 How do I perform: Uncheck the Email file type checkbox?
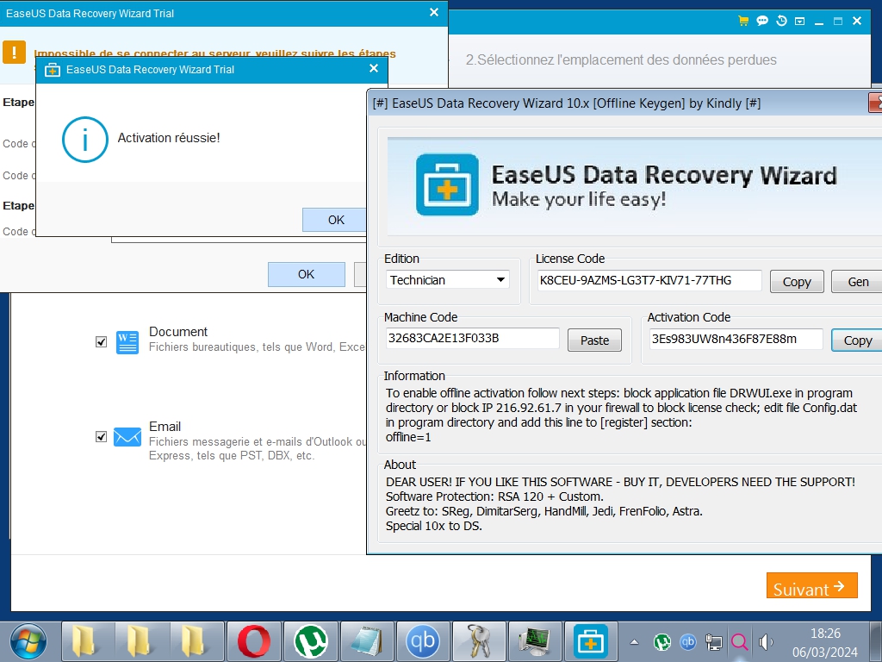pos(102,437)
